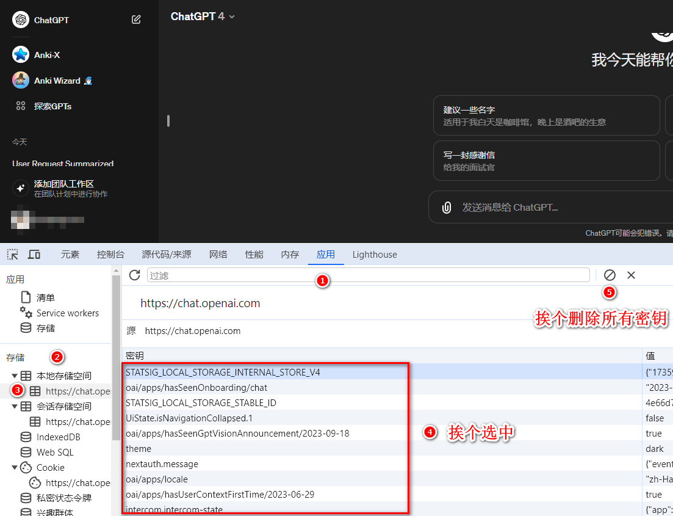Screen dimensions: 673x516
Task: Select oai/apps/hasSeenGptVisionAnnouncement/2023-09-18 key row
Action: point(382,433)
